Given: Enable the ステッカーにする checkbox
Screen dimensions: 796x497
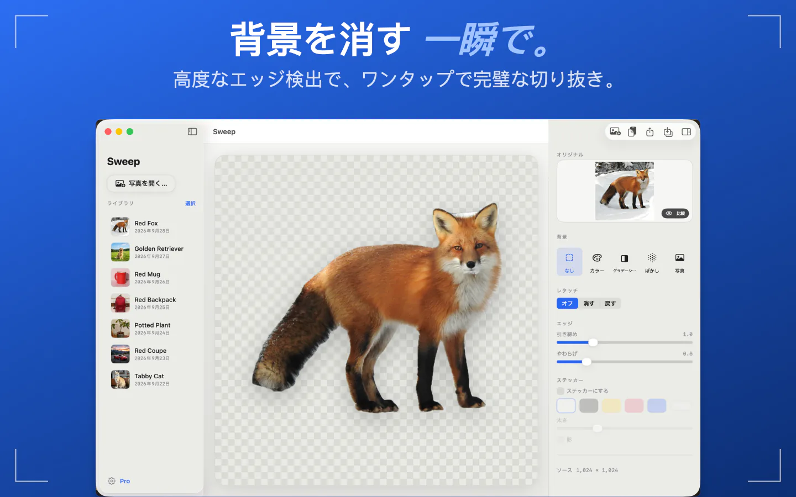Looking at the screenshot, I should [x=561, y=391].
